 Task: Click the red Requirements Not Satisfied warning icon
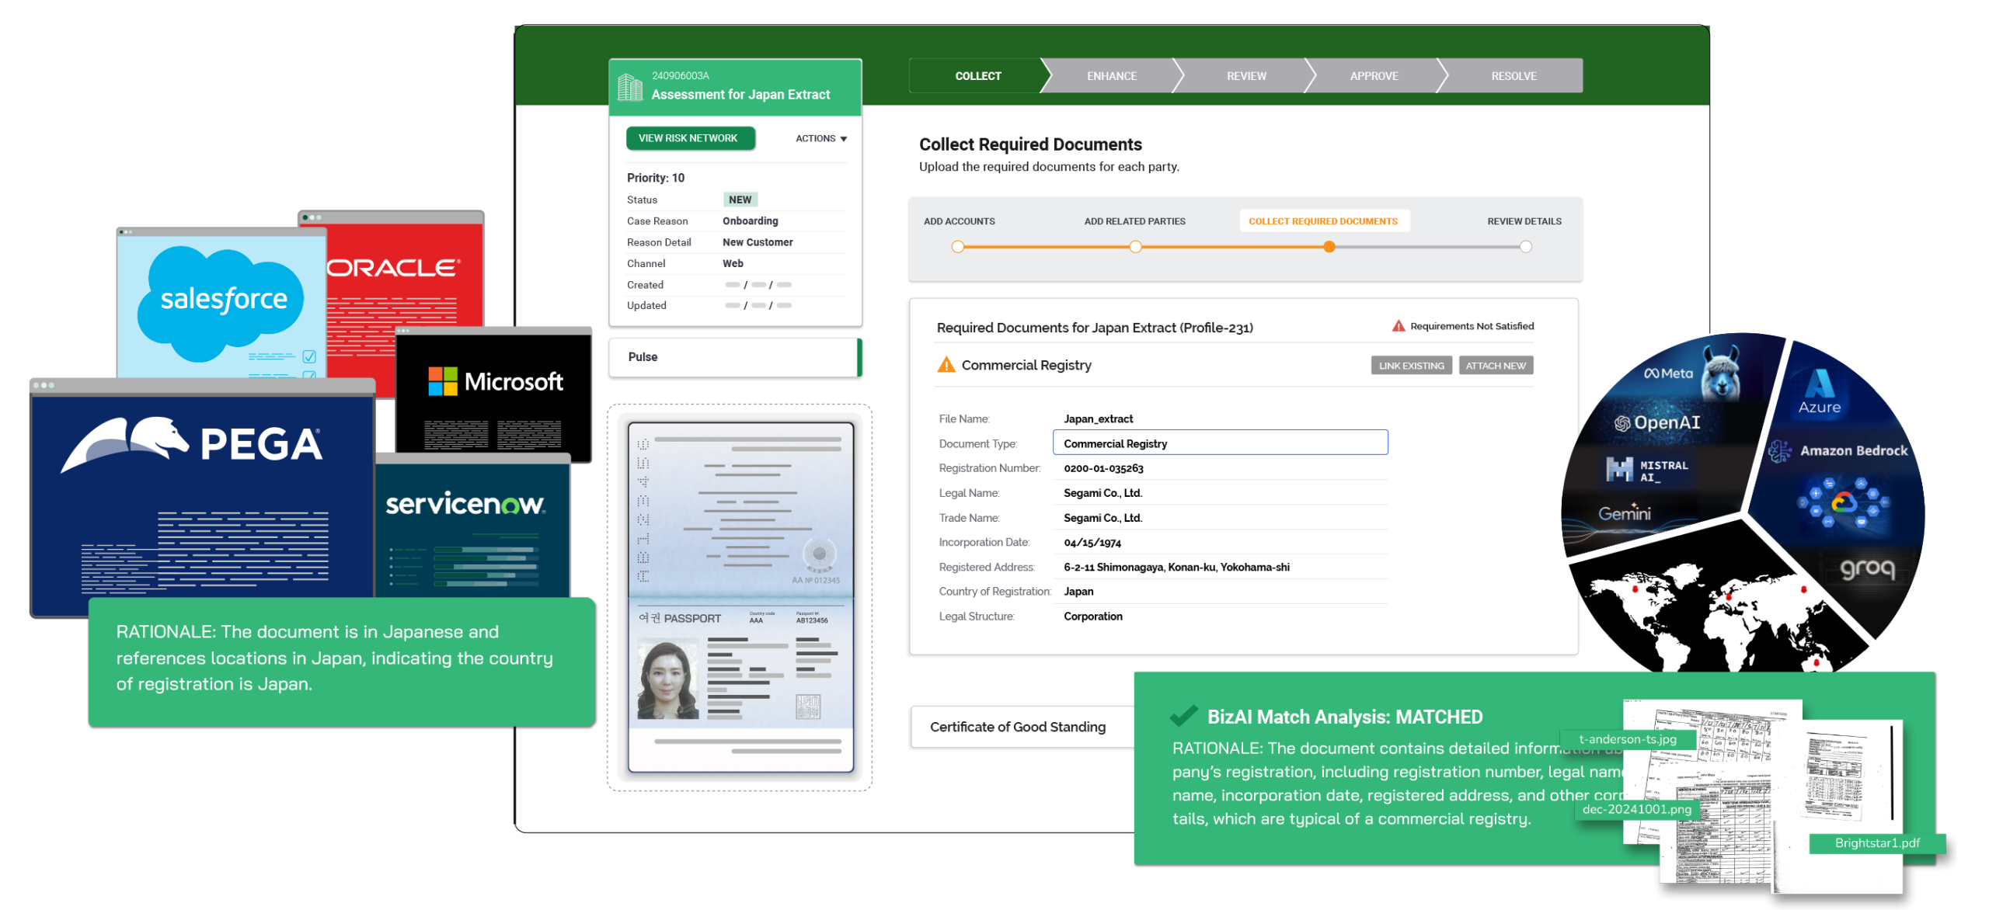point(1398,326)
